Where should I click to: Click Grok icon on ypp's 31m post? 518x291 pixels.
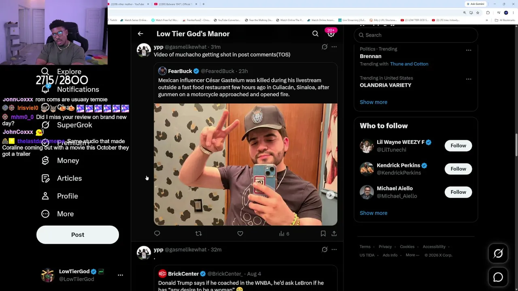click(325, 47)
